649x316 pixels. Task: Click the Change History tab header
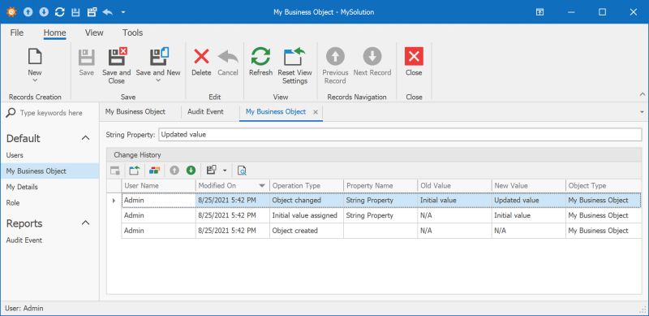pyautogui.click(x=137, y=154)
